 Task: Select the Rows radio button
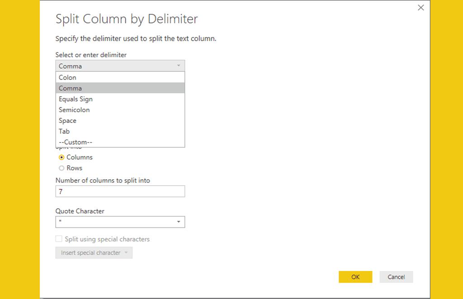(62, 168)
